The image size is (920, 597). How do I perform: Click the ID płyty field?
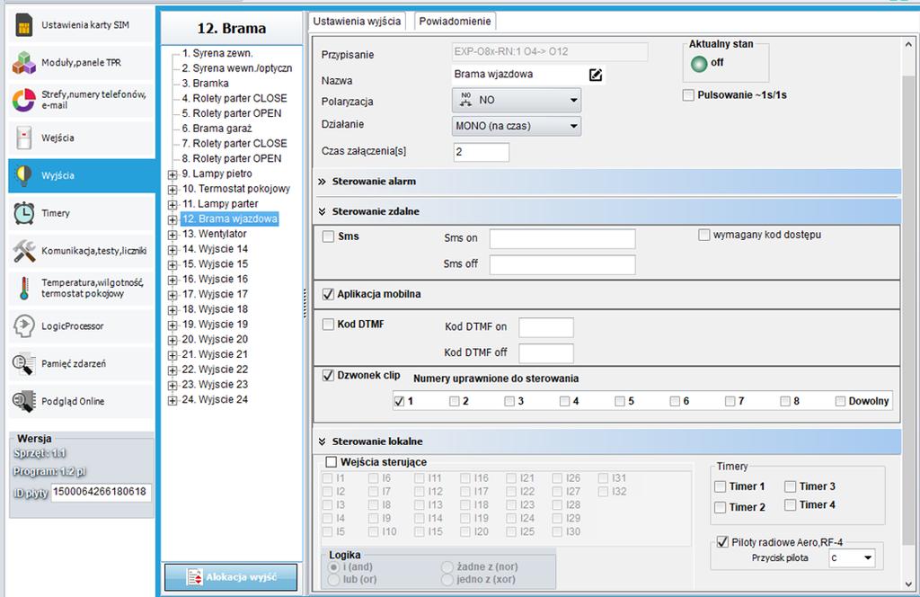101,492
